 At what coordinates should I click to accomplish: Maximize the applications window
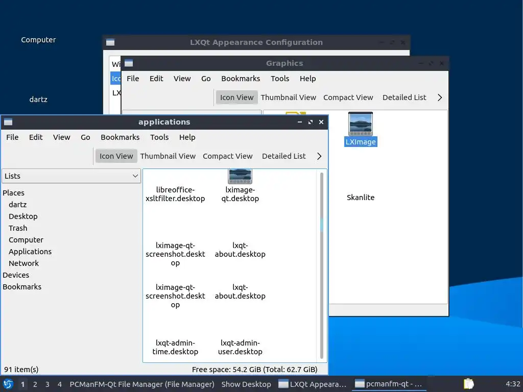click(311, 122)
